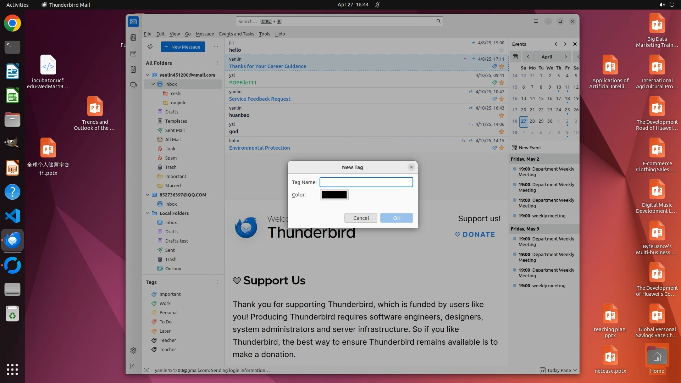Open the black Color swatch picker
Viewport: 681px width, 383px height.
334,195
